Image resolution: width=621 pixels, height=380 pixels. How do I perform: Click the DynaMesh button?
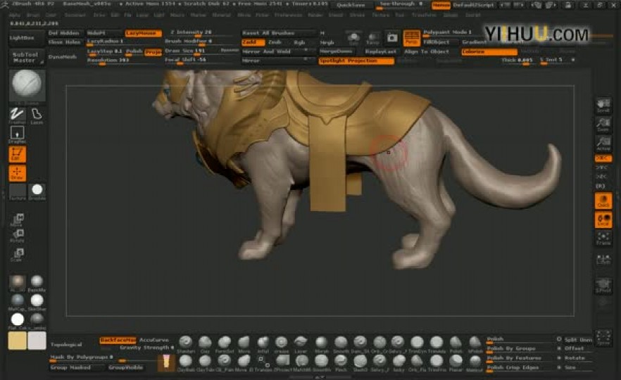click(x=63, y=57)
